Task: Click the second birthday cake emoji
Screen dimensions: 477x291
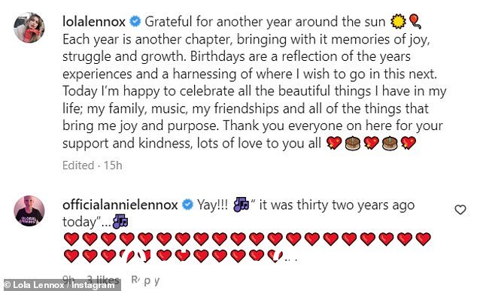Action: point(390,143)
